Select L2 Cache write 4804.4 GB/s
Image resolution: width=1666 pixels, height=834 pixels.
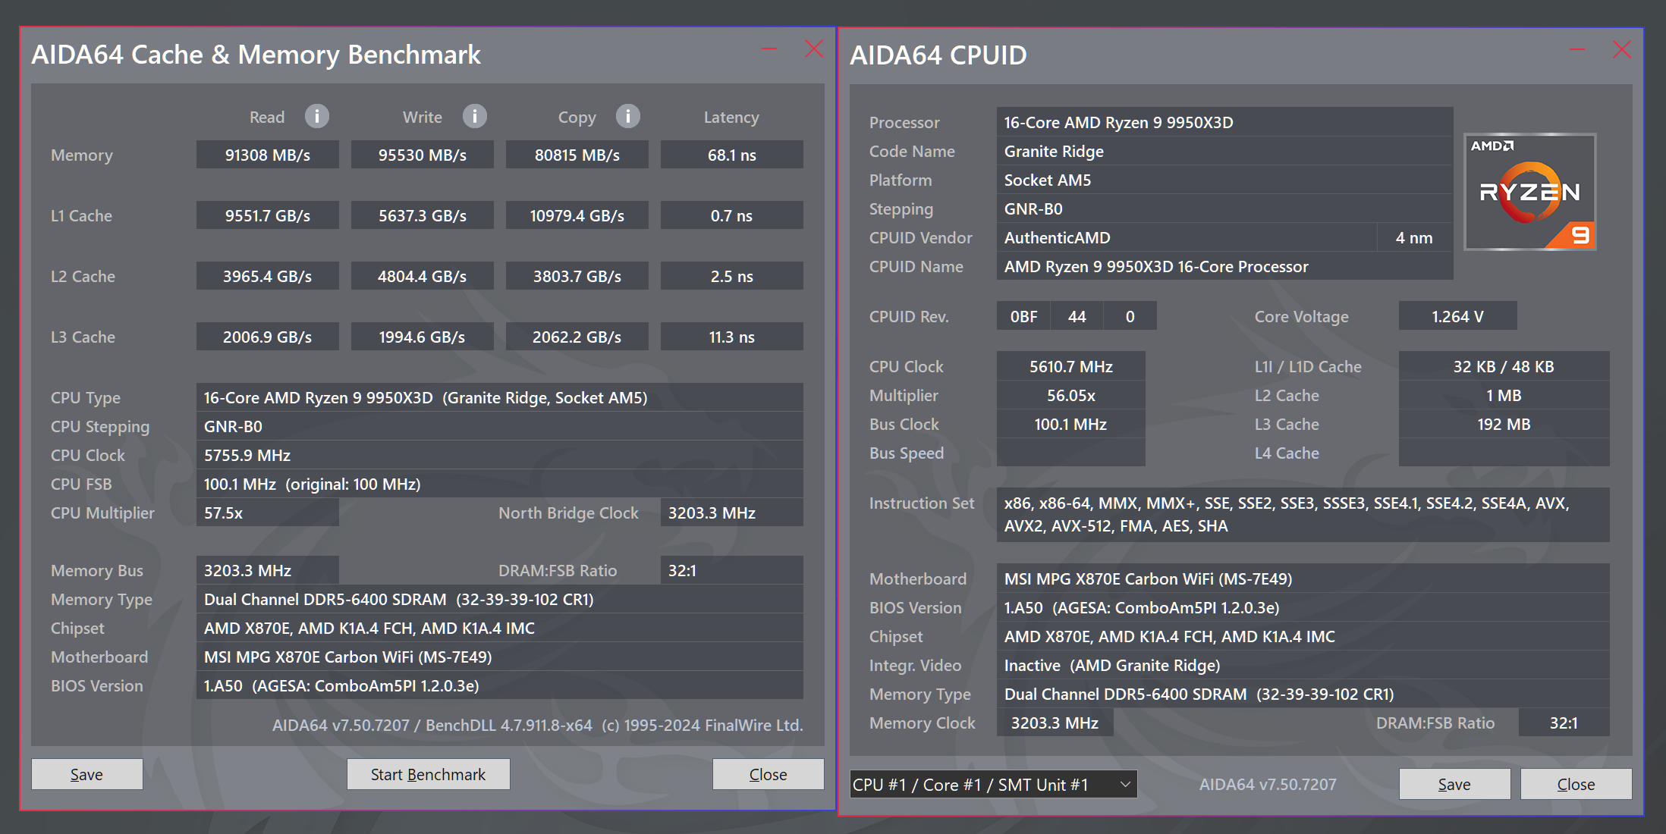click(x=422, y=276)
